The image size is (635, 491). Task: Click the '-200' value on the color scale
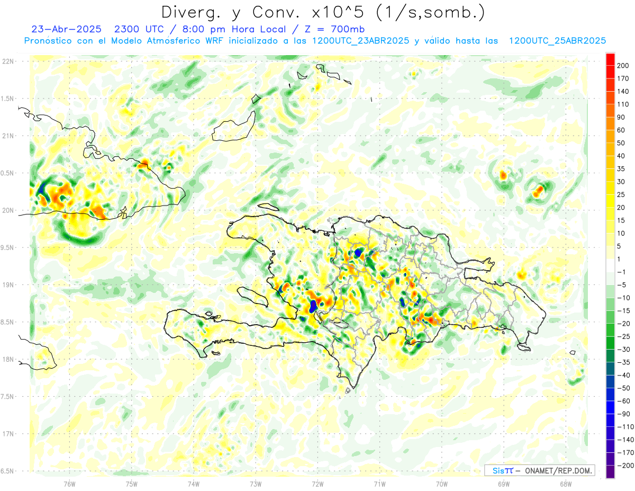[x=624, y=465]
